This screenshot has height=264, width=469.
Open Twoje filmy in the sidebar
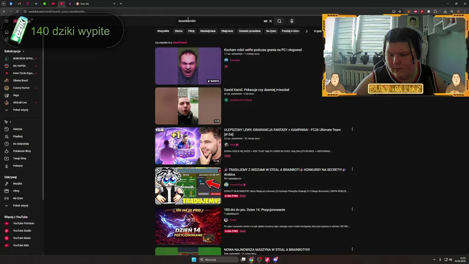click(x=21, y=158)
